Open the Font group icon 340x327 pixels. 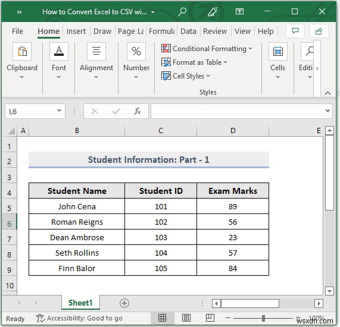(59, 51)
